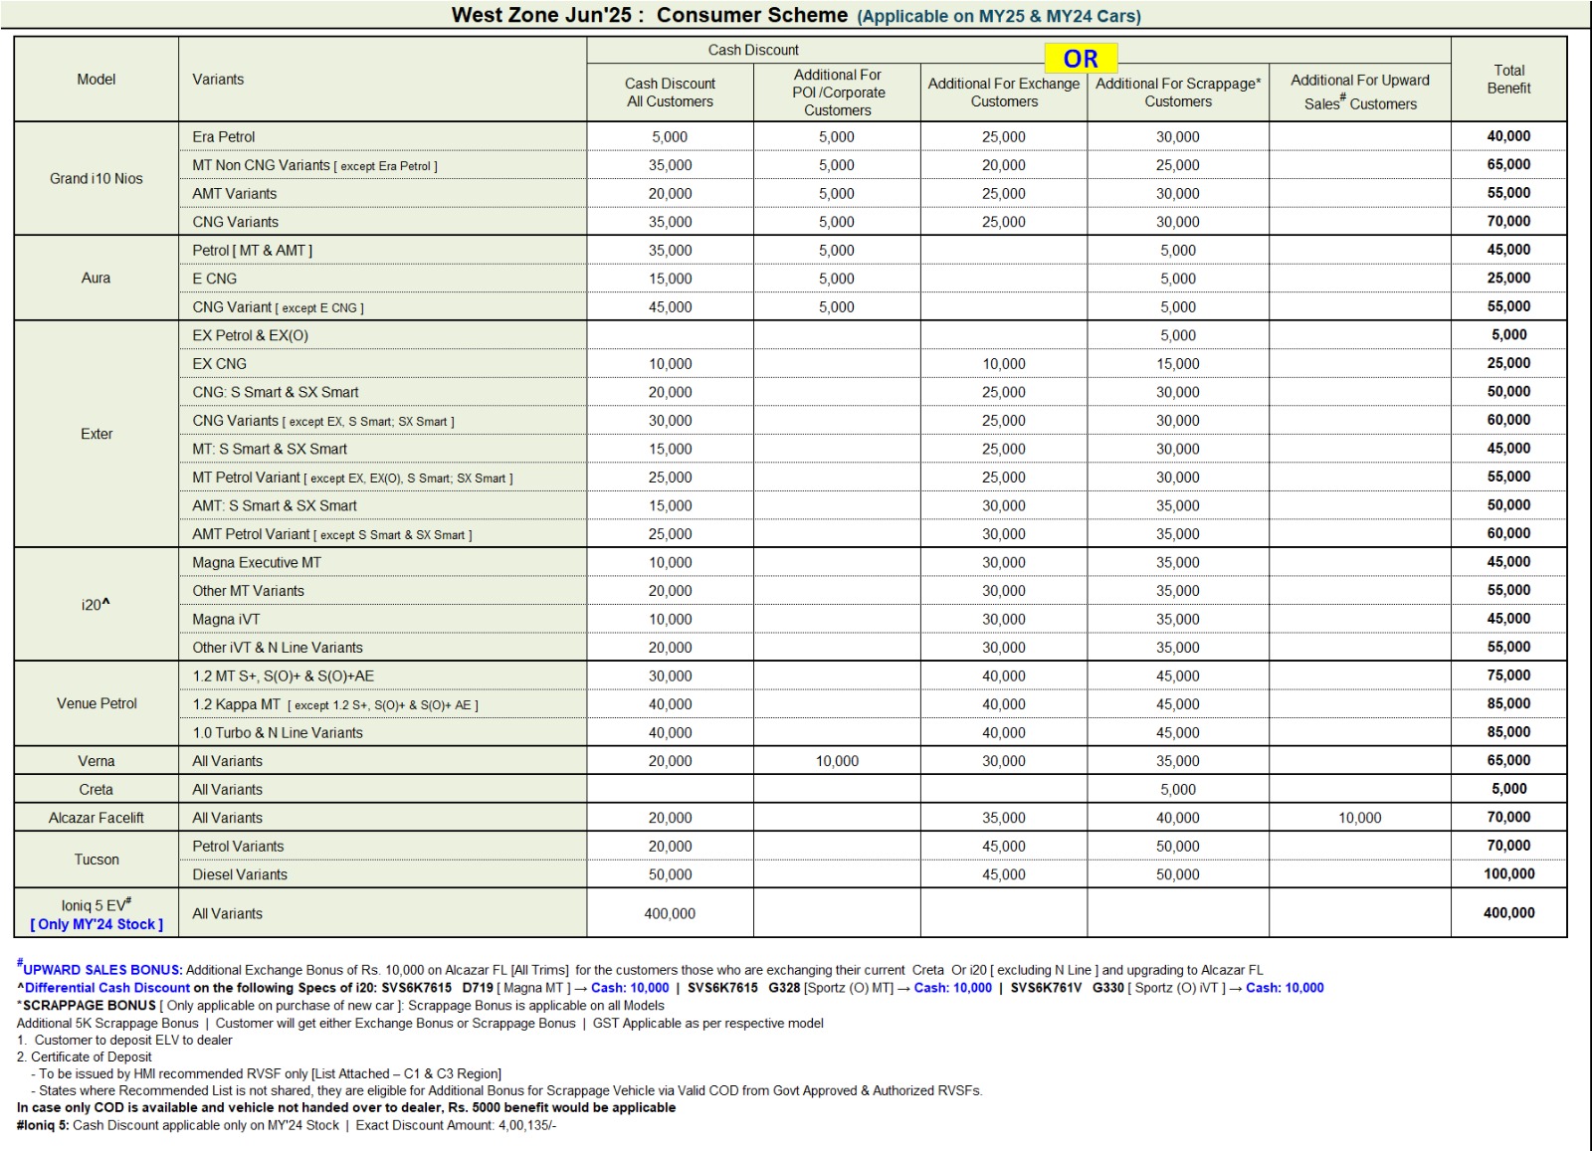Select the 'Verna' model cell

pos(97,761)
